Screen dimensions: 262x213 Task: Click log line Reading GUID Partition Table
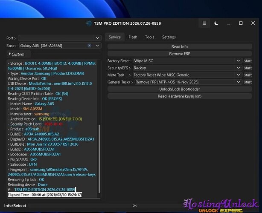click(38, 94)
